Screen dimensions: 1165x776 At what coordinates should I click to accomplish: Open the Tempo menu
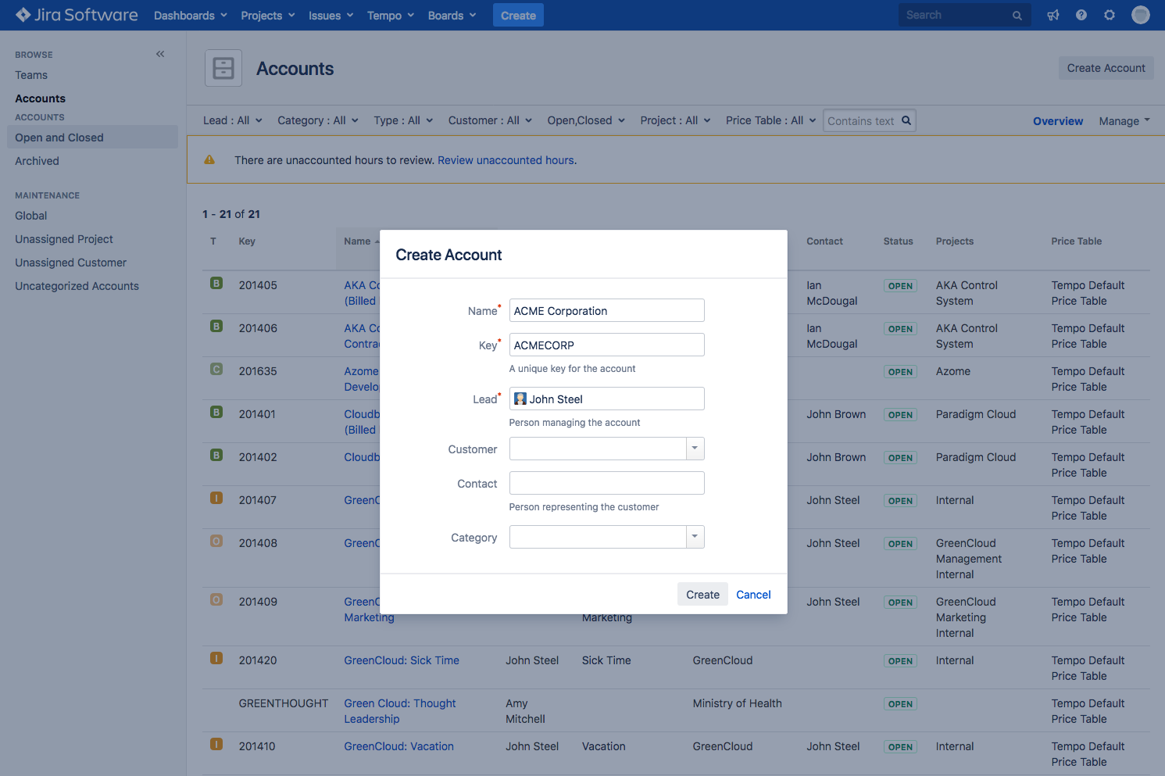tap(391, 16)
